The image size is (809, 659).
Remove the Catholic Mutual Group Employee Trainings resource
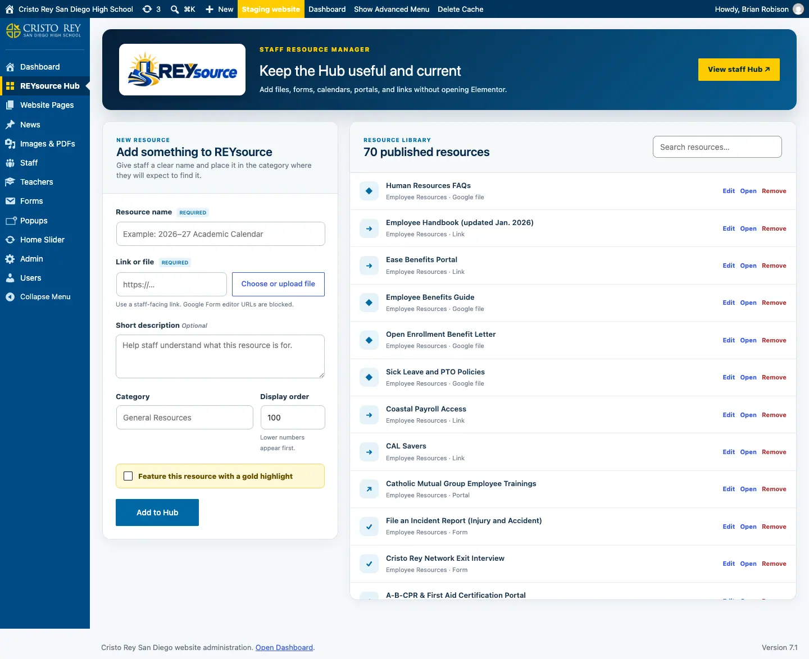point(774,489)
